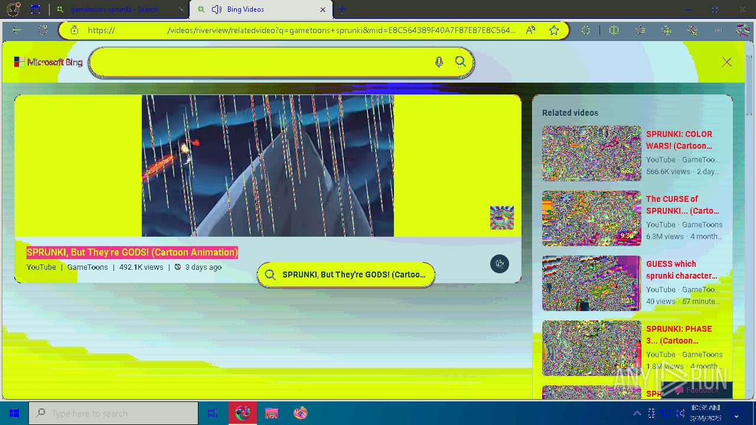The width and height of the screenshot is (756, 425).
Task: Open a new browser tab
Action: coord(342,9)
